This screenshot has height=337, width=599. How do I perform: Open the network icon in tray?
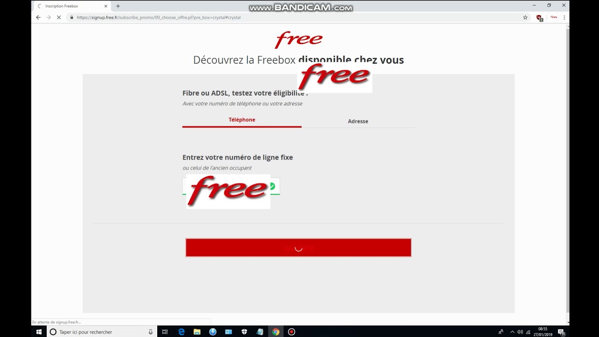tap(527, 332)
